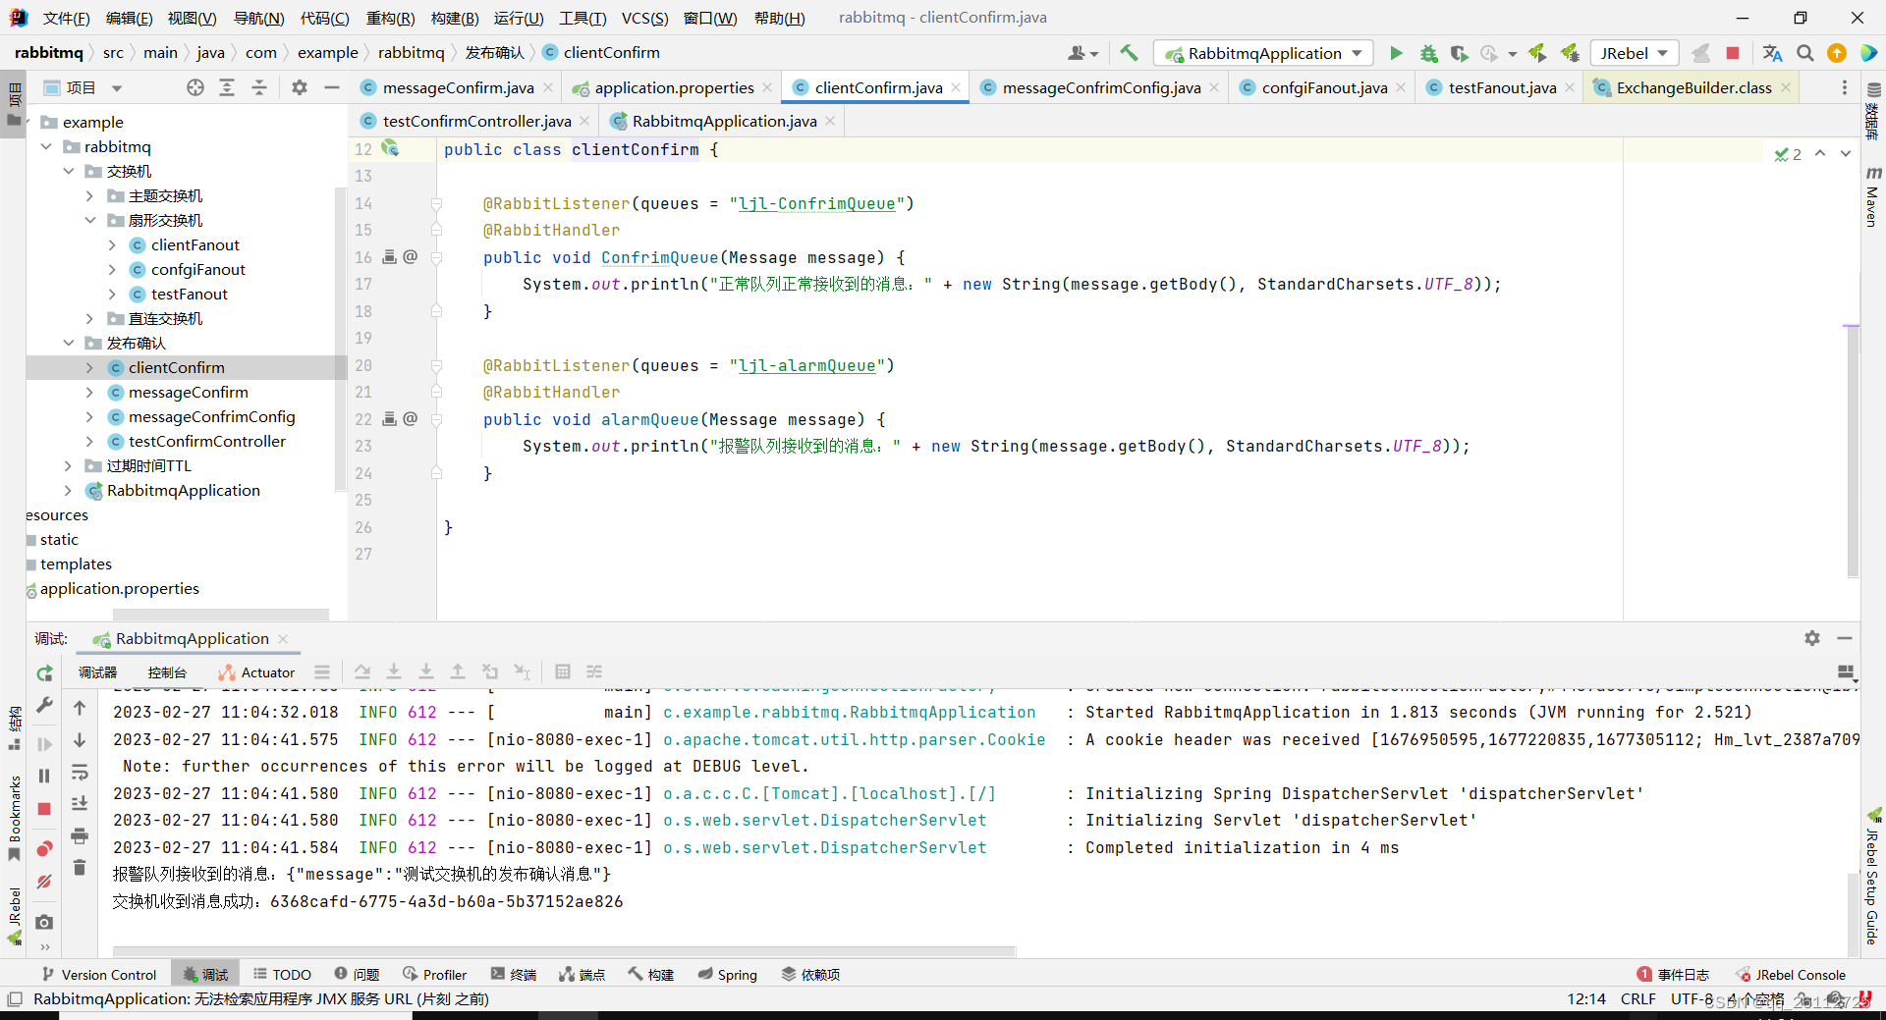Toggle the 结构 (Structure) tool window
The width and height of the screenshot is (1886, 1020).
click(14, 727)
